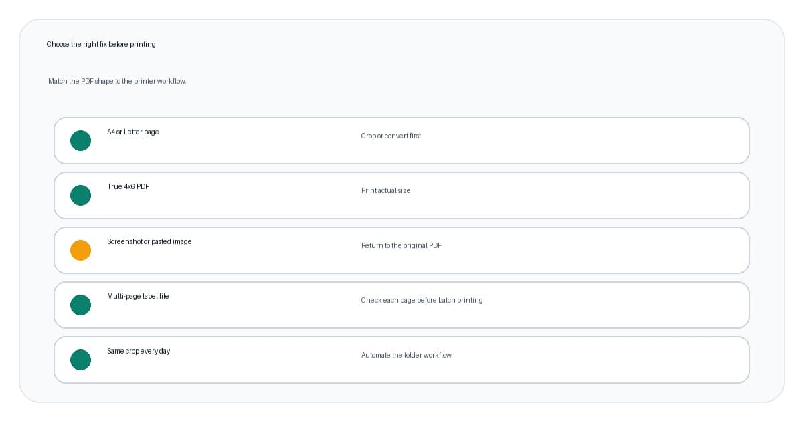
Task: Click the green circle beside True 4x6 PDF
Action: pos(80,196)
